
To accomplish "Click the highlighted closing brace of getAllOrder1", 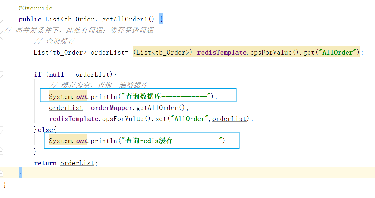I will (20, 173).
